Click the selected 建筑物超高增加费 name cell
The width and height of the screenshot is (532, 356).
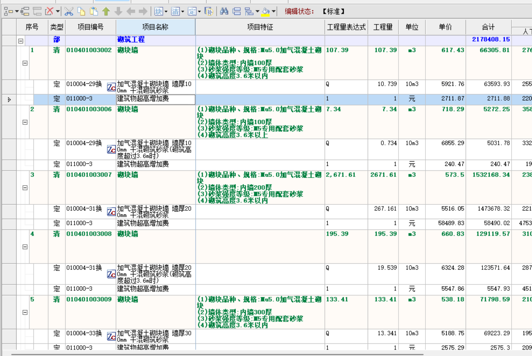pyautogui.click(x=156, y=99)
